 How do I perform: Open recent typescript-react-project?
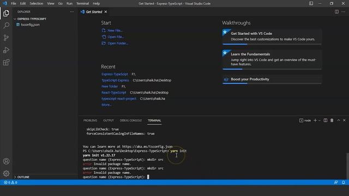[119, 99]
